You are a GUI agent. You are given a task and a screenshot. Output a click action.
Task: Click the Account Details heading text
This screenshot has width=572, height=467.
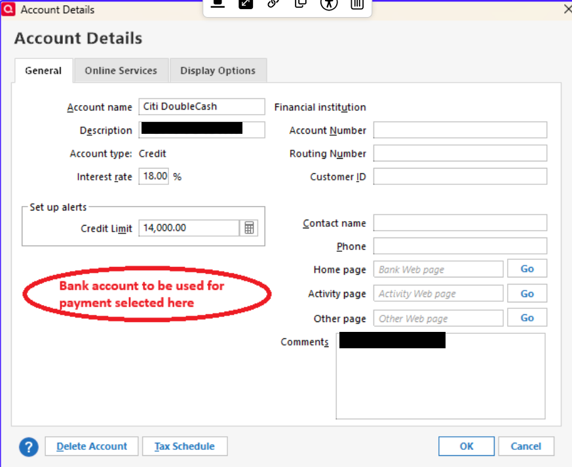coord(78,38)
